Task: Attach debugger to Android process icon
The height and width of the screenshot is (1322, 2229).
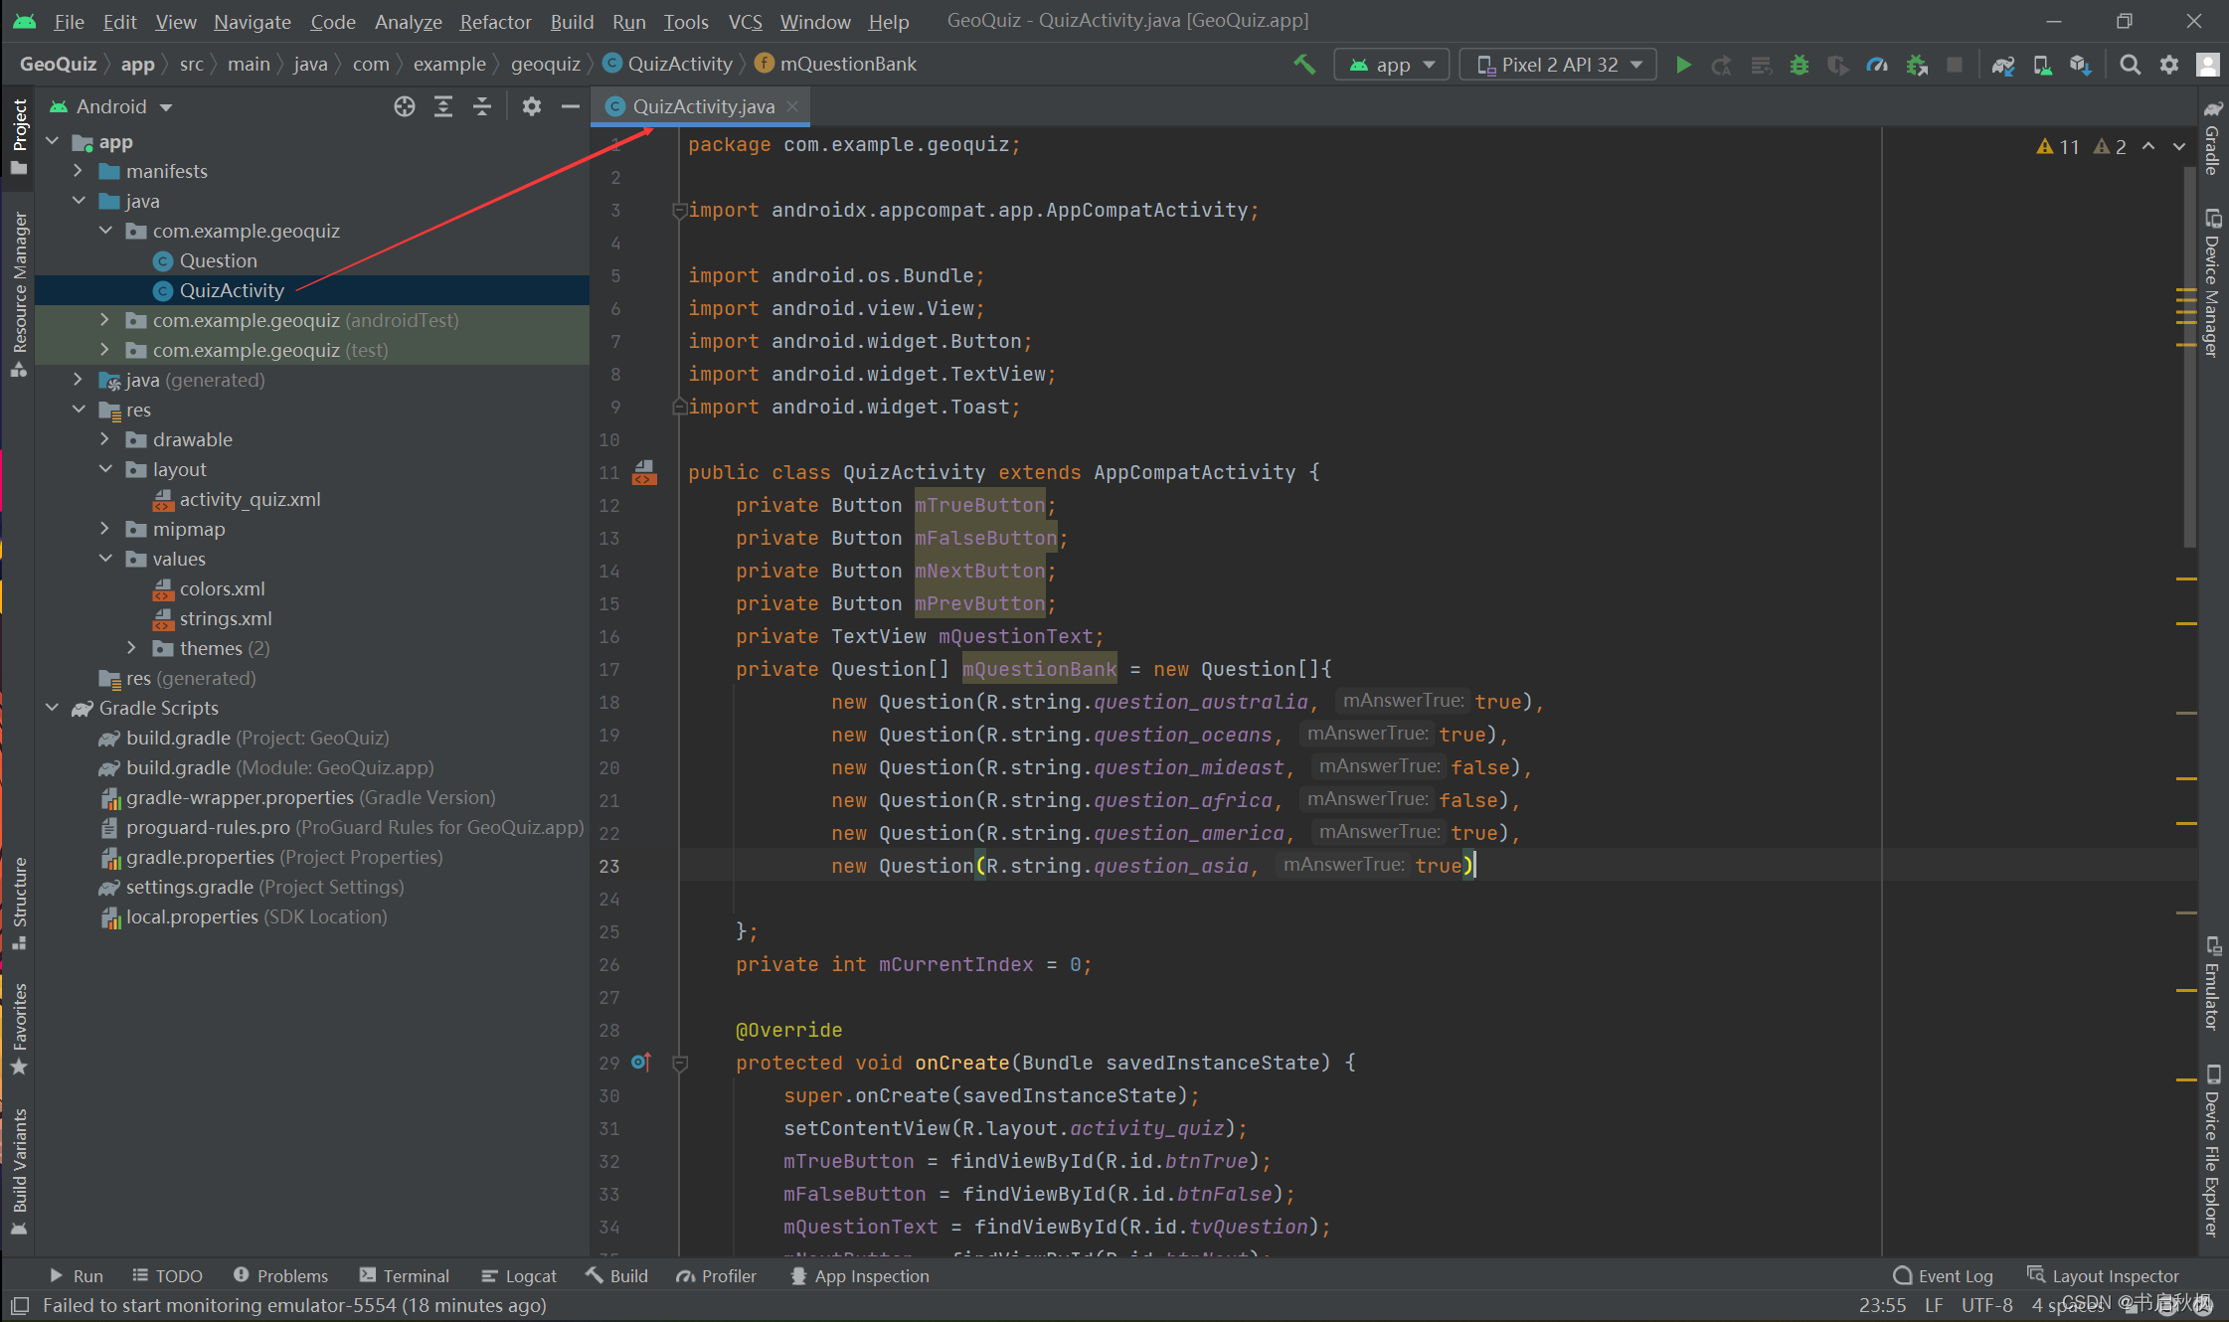Action: pyautogui.click(x=1917, y=65)
